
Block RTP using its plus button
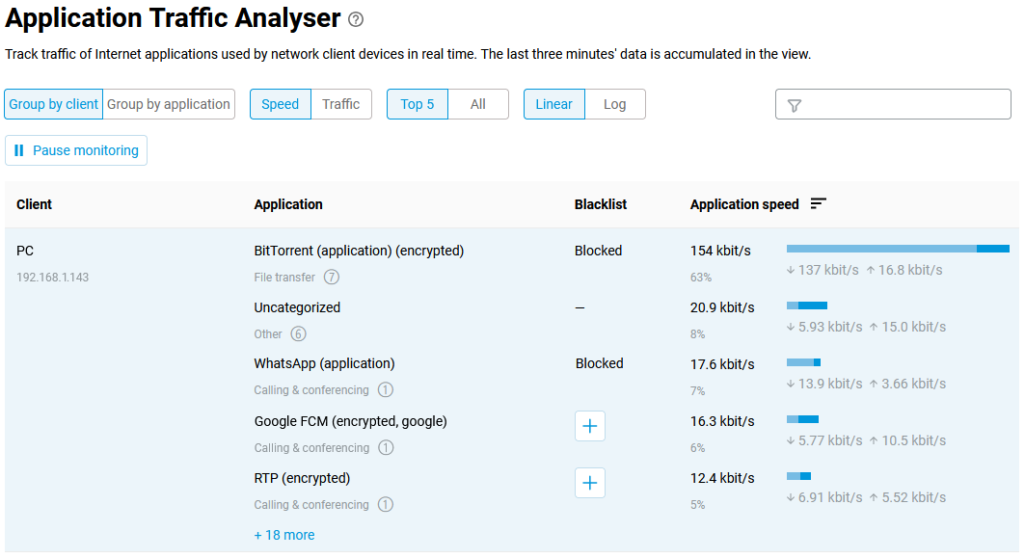point(589,483)
